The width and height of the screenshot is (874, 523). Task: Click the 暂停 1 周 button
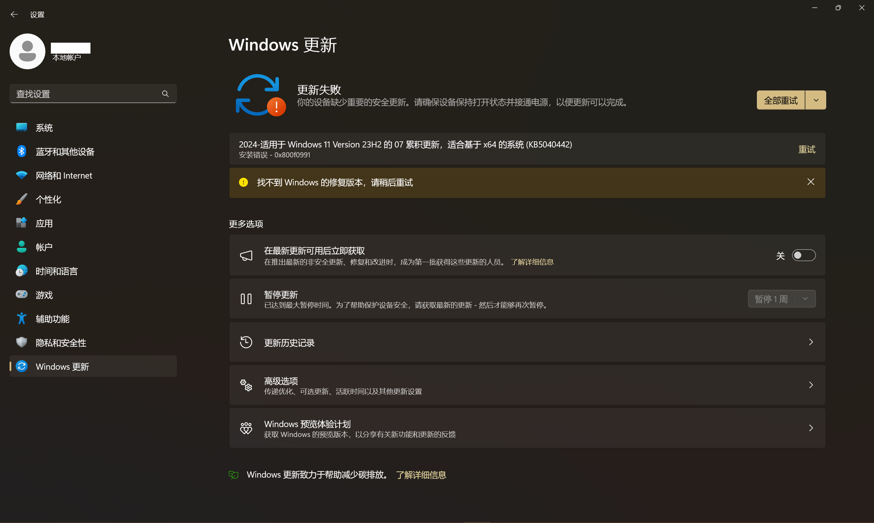[x=772, y=299]
